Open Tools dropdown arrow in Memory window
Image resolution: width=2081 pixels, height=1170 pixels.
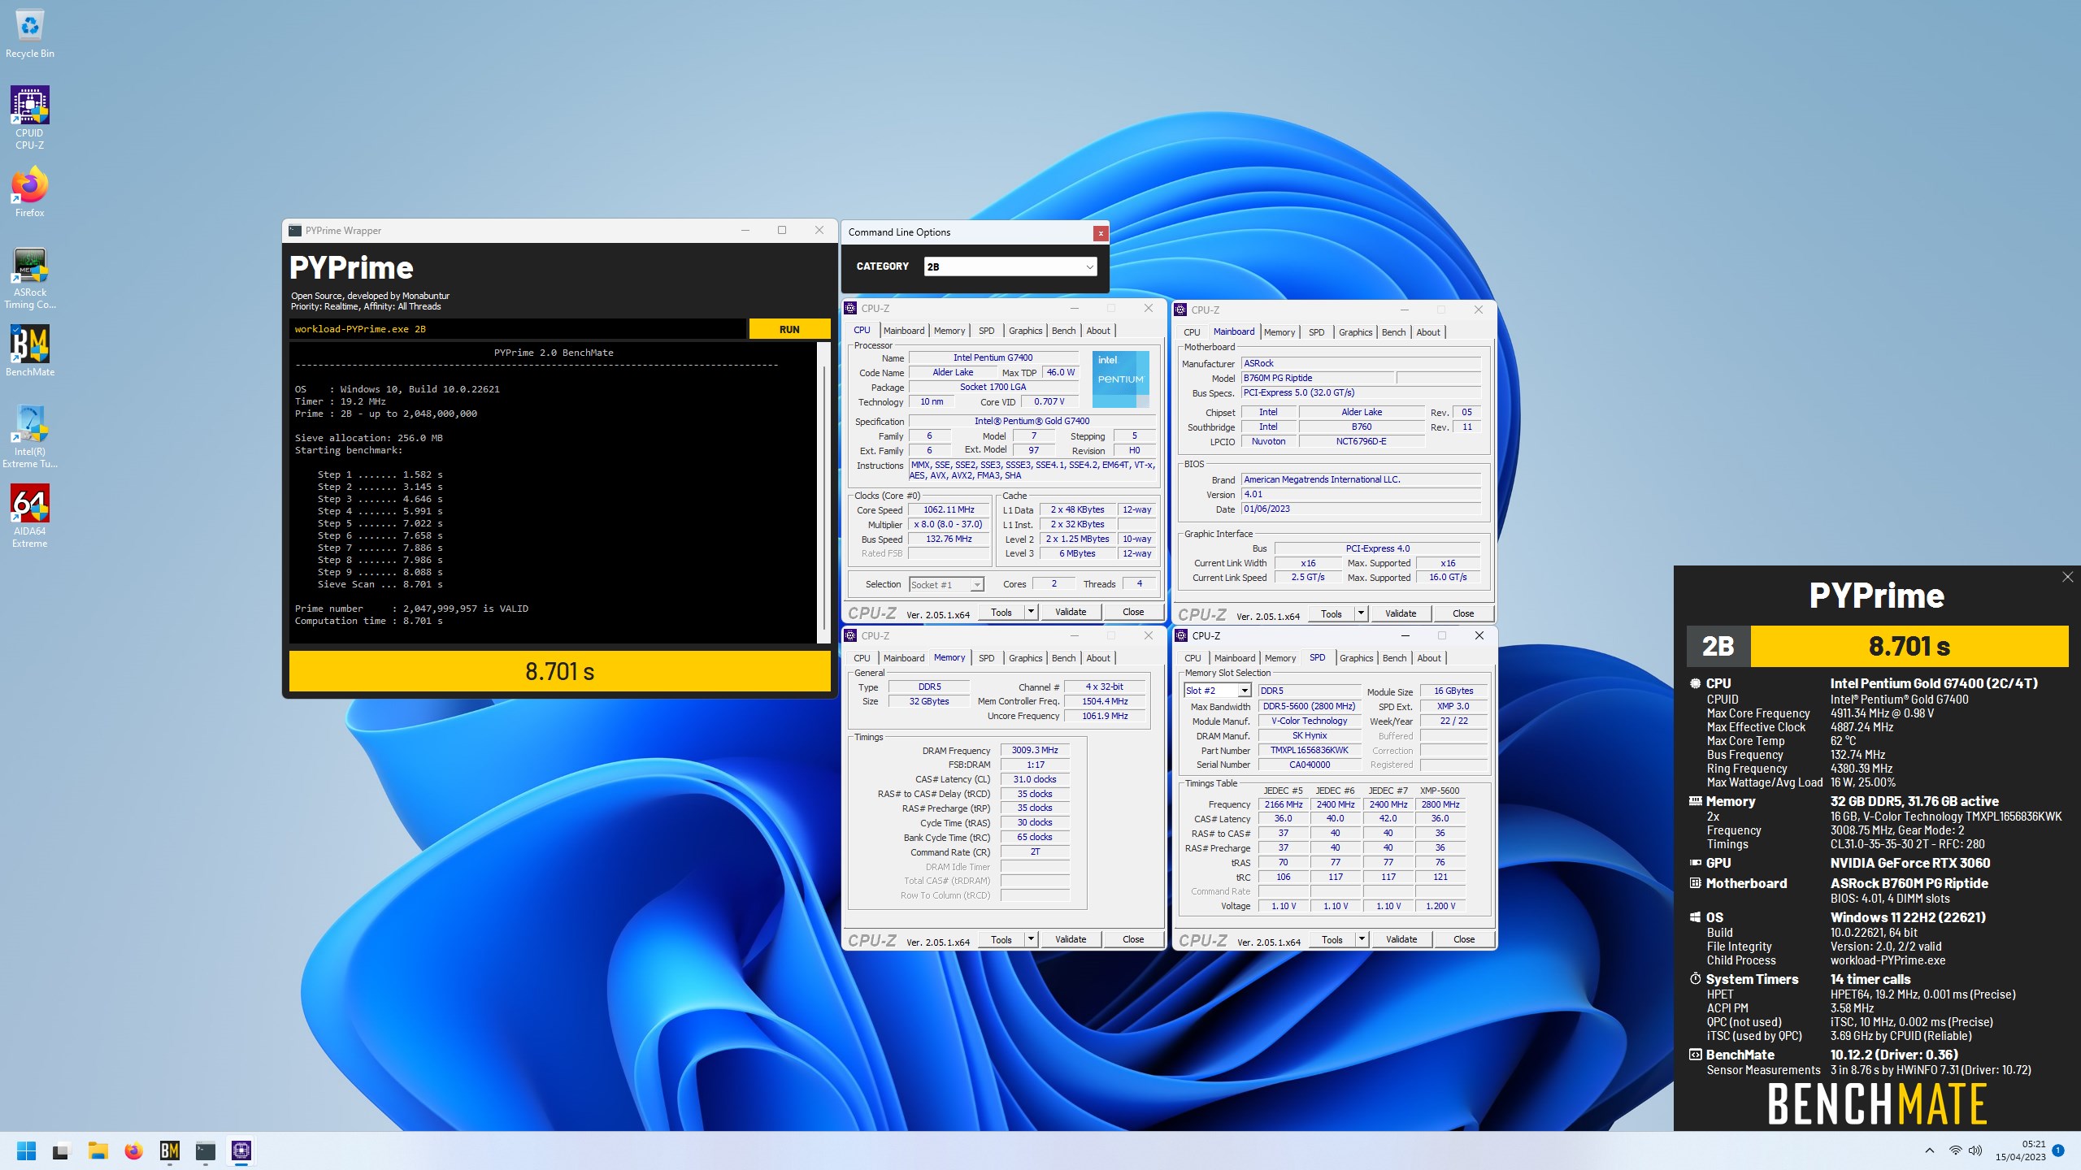click(1031, 940)
